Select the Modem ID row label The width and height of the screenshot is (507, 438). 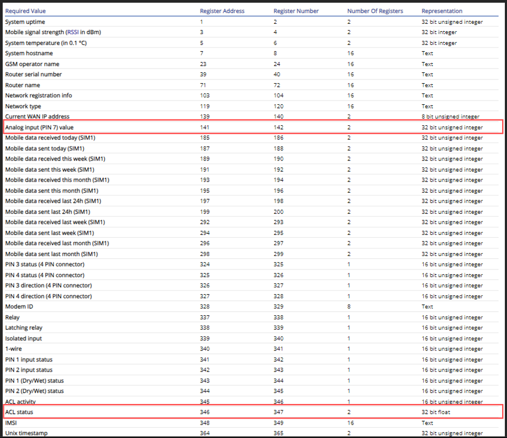(19, 307)
